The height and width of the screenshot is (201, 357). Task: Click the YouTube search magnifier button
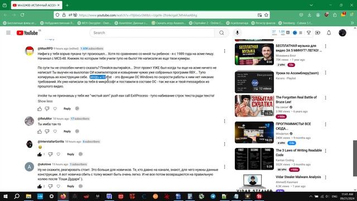[221, 33]
